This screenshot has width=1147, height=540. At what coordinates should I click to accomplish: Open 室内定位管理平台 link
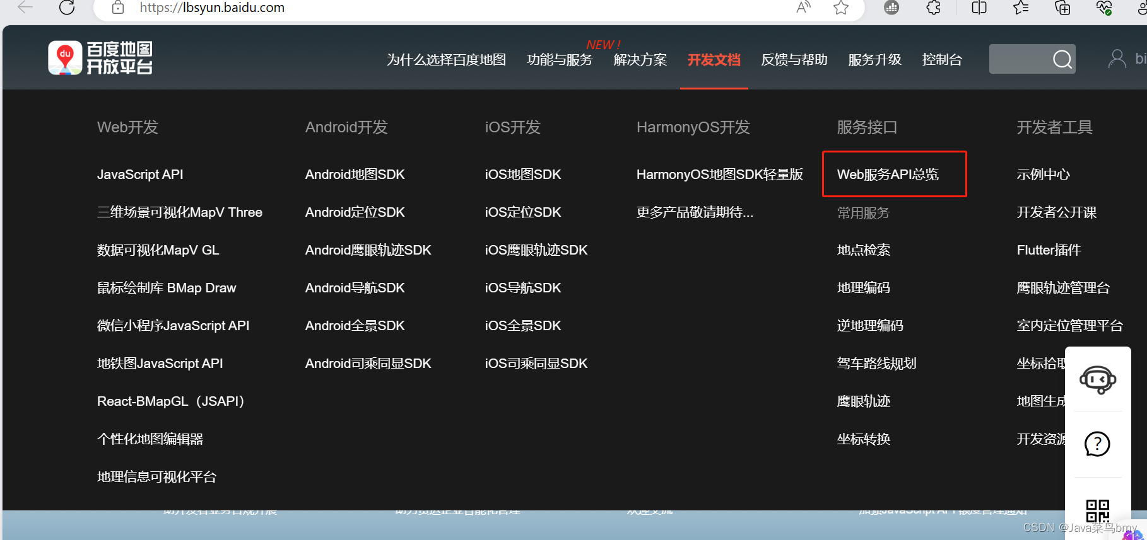pyautogui.click(x=1070, y=326)
